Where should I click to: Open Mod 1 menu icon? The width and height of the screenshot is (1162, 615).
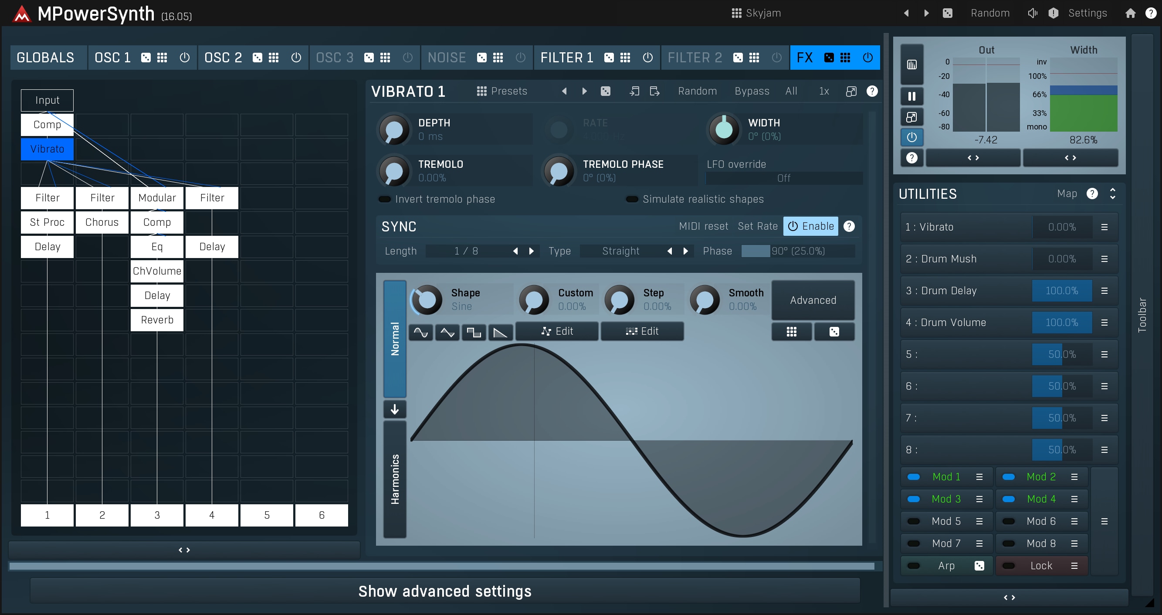pos(979,476)
